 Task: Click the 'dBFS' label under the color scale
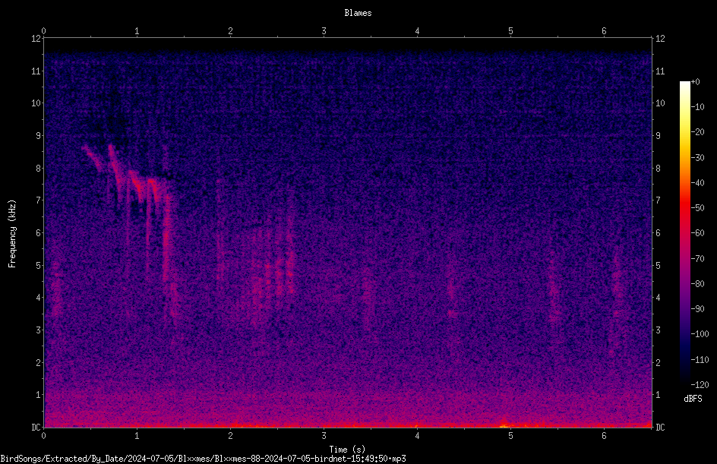click(x=693, y=399)
